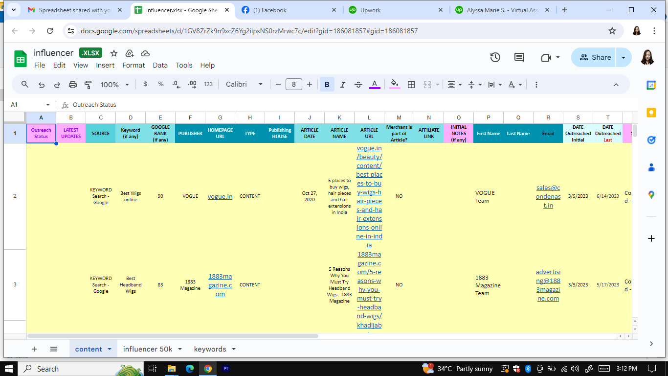Open the Insert menu
Image resolution: width=668 pixels, height=376 pixels.
(105, 65)
